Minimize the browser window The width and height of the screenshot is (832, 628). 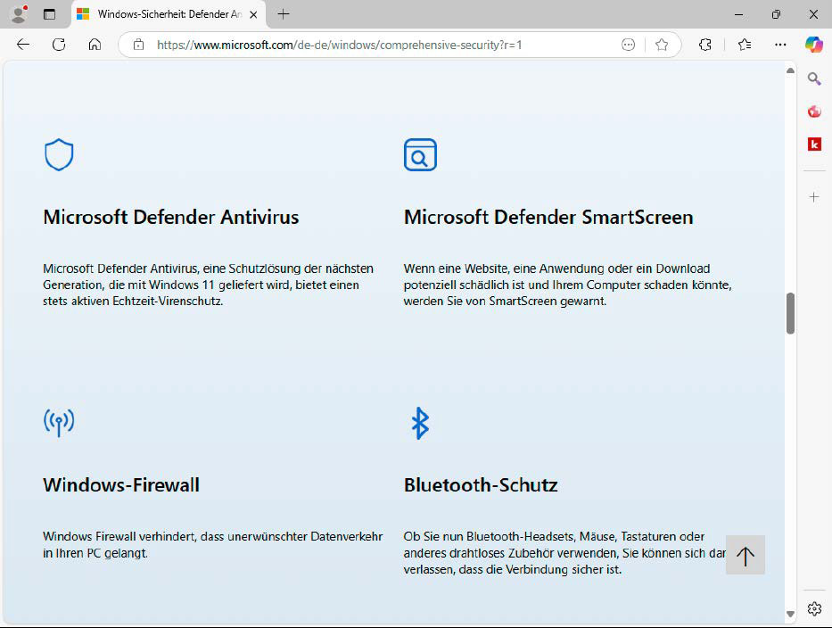[x=738, y=14]
